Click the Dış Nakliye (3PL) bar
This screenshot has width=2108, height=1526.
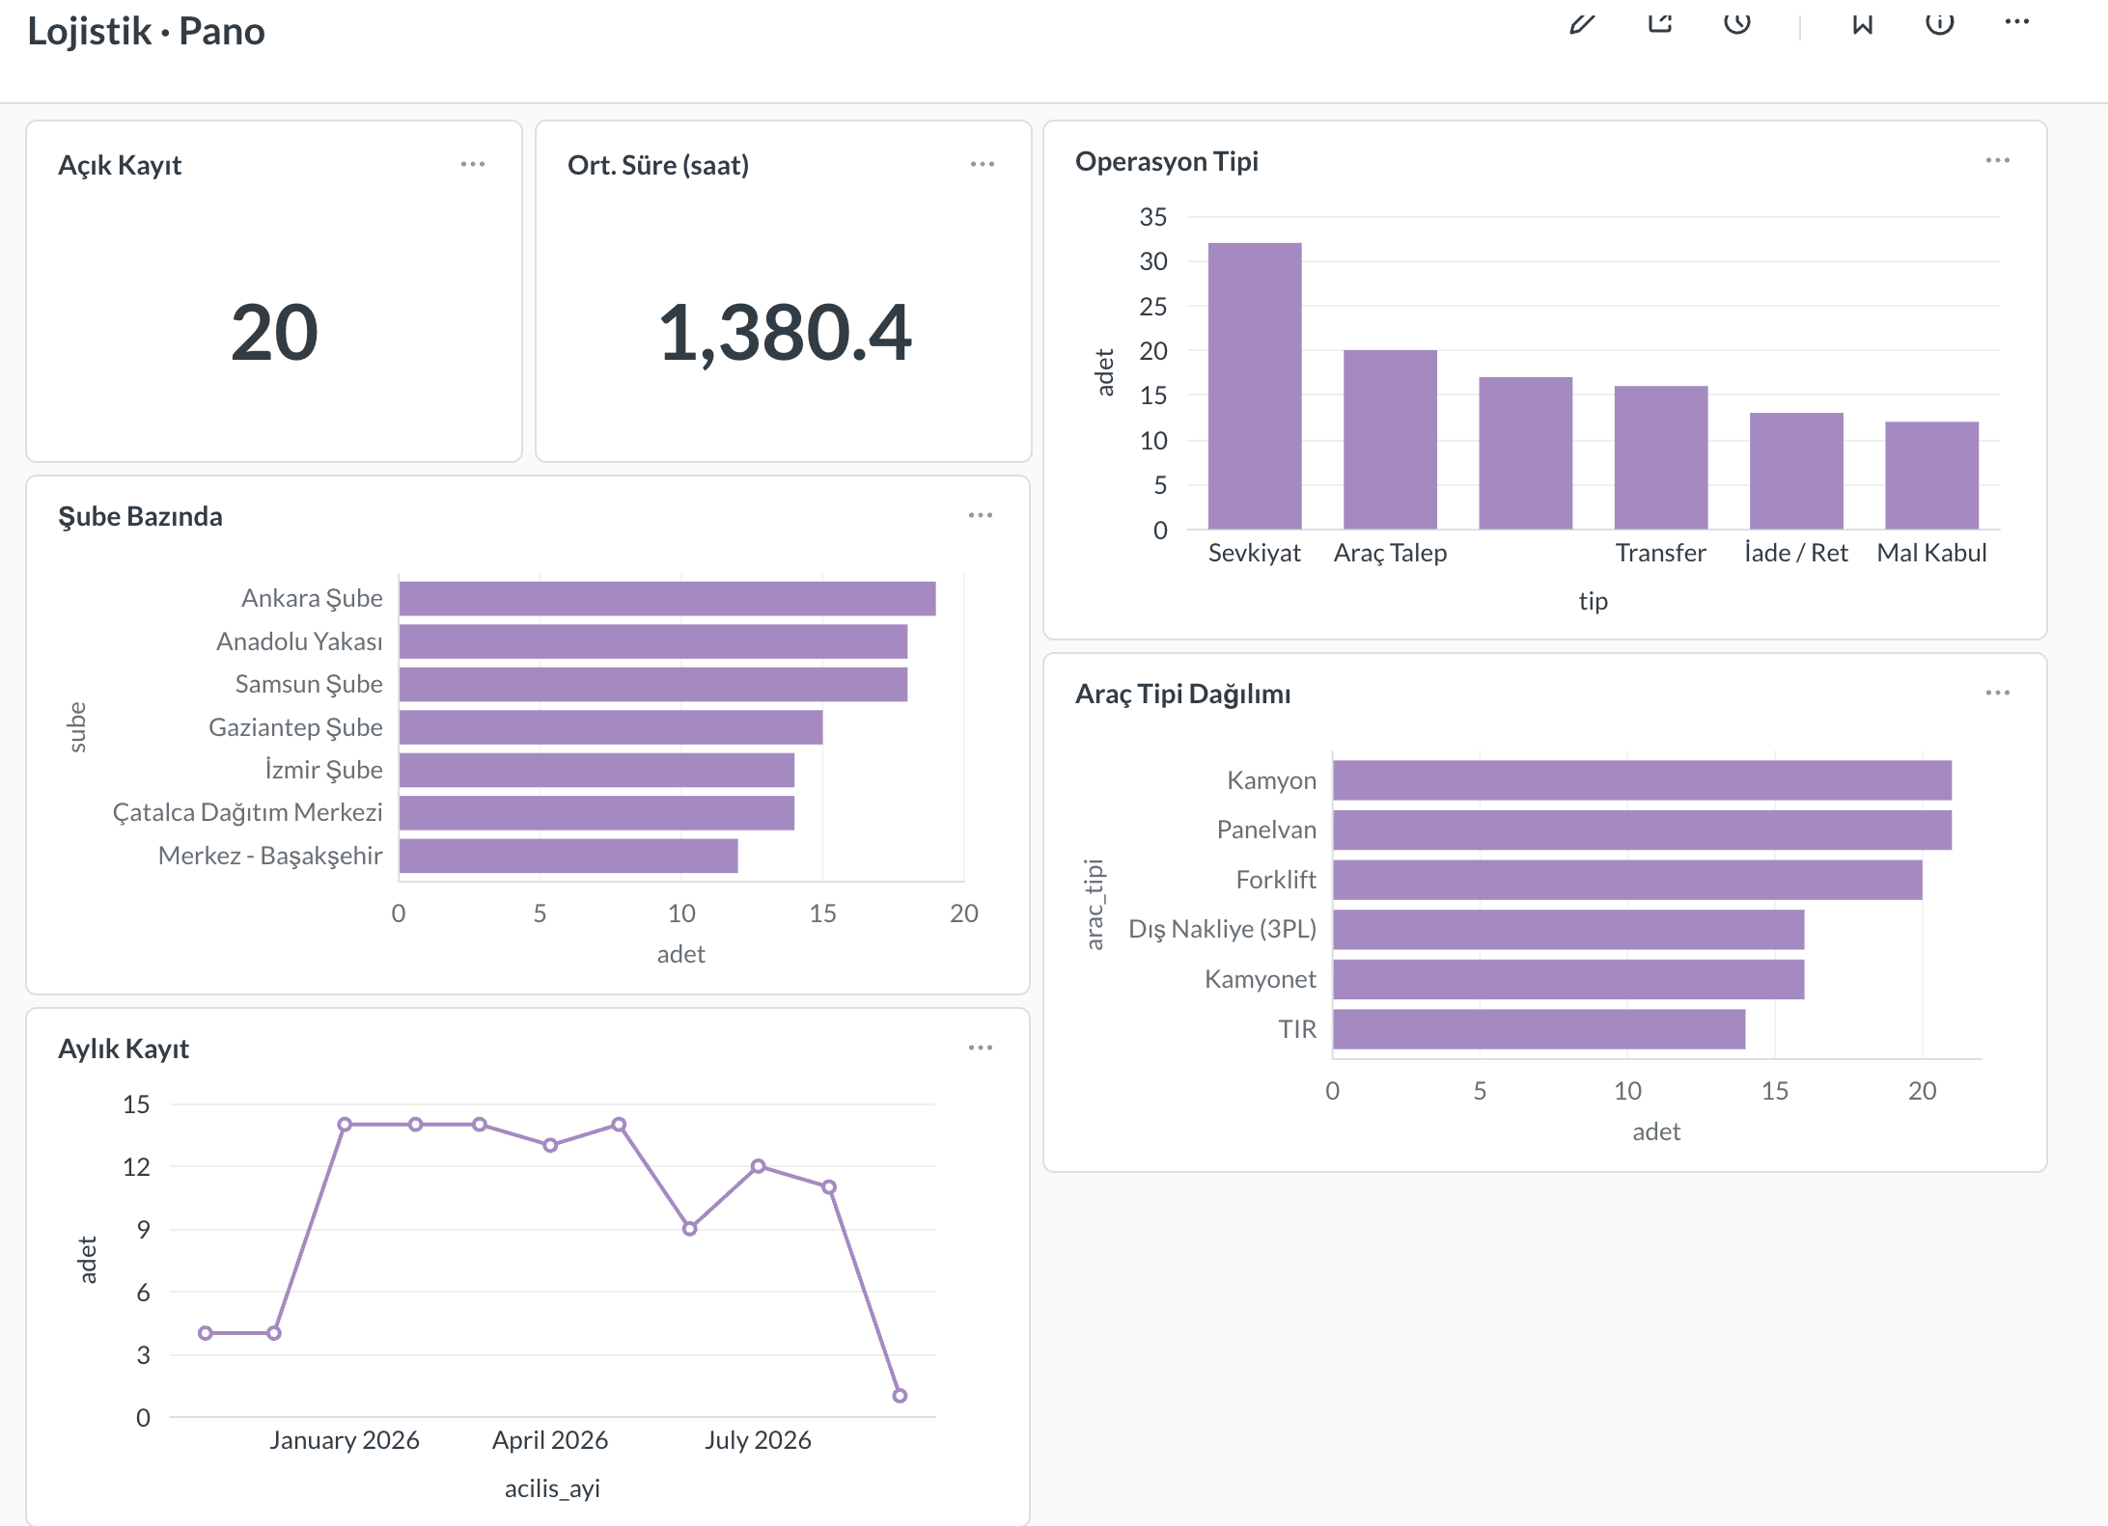click(1568, 929)
